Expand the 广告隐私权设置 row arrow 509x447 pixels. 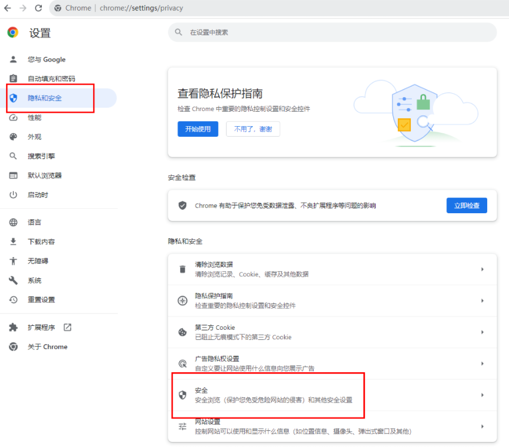[482, 364]
